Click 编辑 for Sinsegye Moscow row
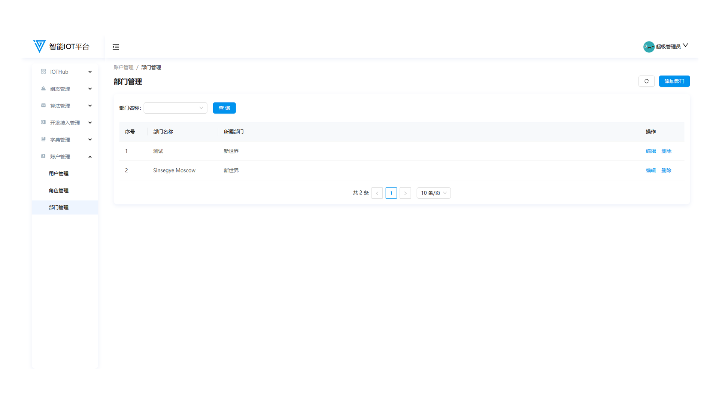The image size is (719, 404). [650, 171]
